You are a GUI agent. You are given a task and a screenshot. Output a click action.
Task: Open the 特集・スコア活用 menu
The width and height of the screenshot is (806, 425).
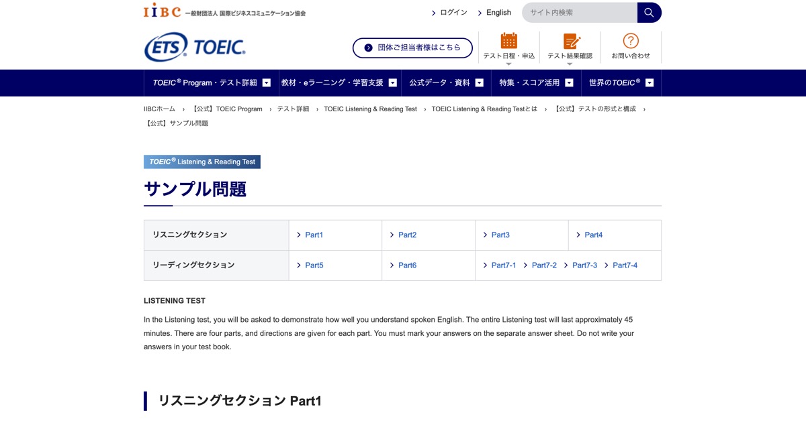531,82
